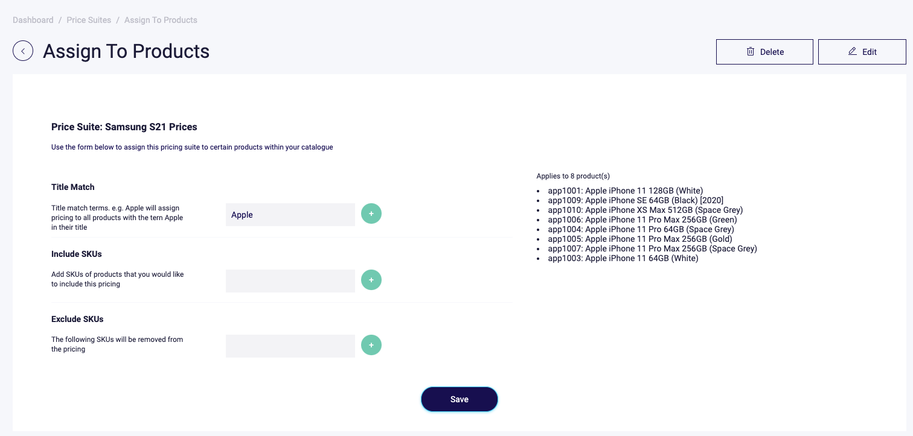The width and height of the screenshot is (913, 436).
Task: Select app1003 Apple iPhone 11 64GB item
Action: coord(623,258)
